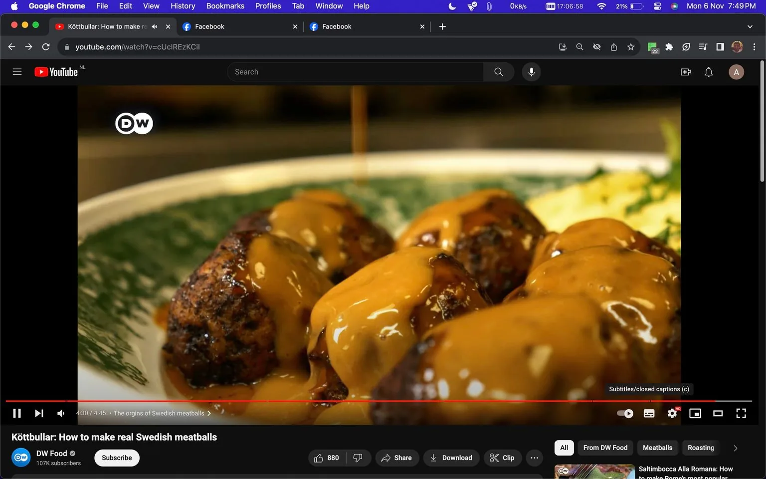Viewport: 766px width, 479px height.
Task: Switch to the first Facebook tab
Action: 234,26
